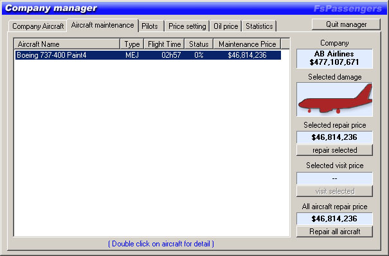The height and width of the screenshot is (256, 389).
Task: Click the Company manager title text
Action: point(51,8)
